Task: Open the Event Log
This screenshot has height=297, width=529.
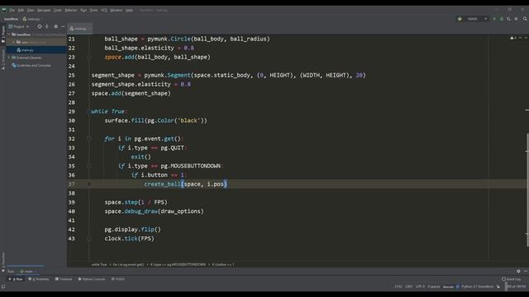Action: (511, 279)
